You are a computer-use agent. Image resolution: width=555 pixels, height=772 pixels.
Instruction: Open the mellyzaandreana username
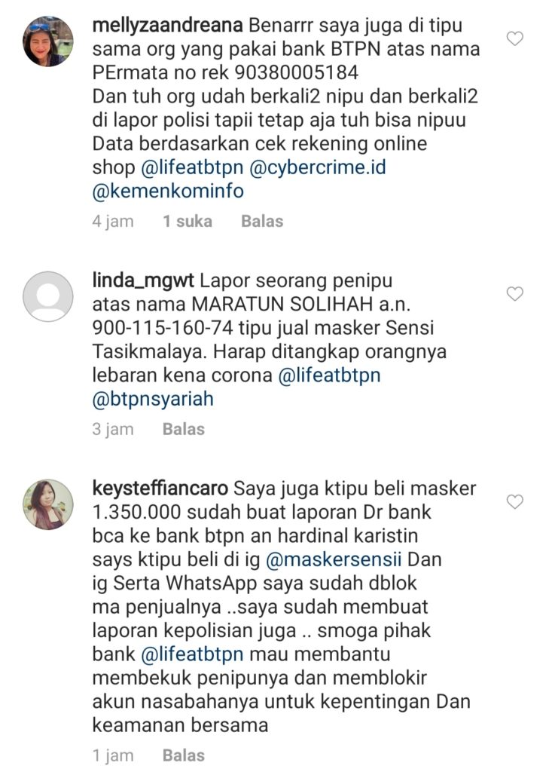click(x=168, y=26)
